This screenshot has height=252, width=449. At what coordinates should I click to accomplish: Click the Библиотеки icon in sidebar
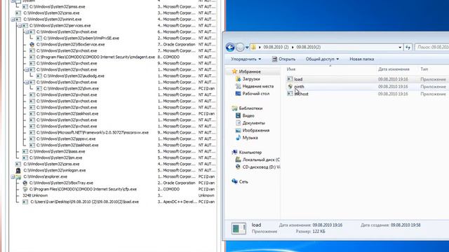235,108
